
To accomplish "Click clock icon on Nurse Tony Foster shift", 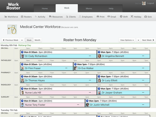I will [22, 101].
